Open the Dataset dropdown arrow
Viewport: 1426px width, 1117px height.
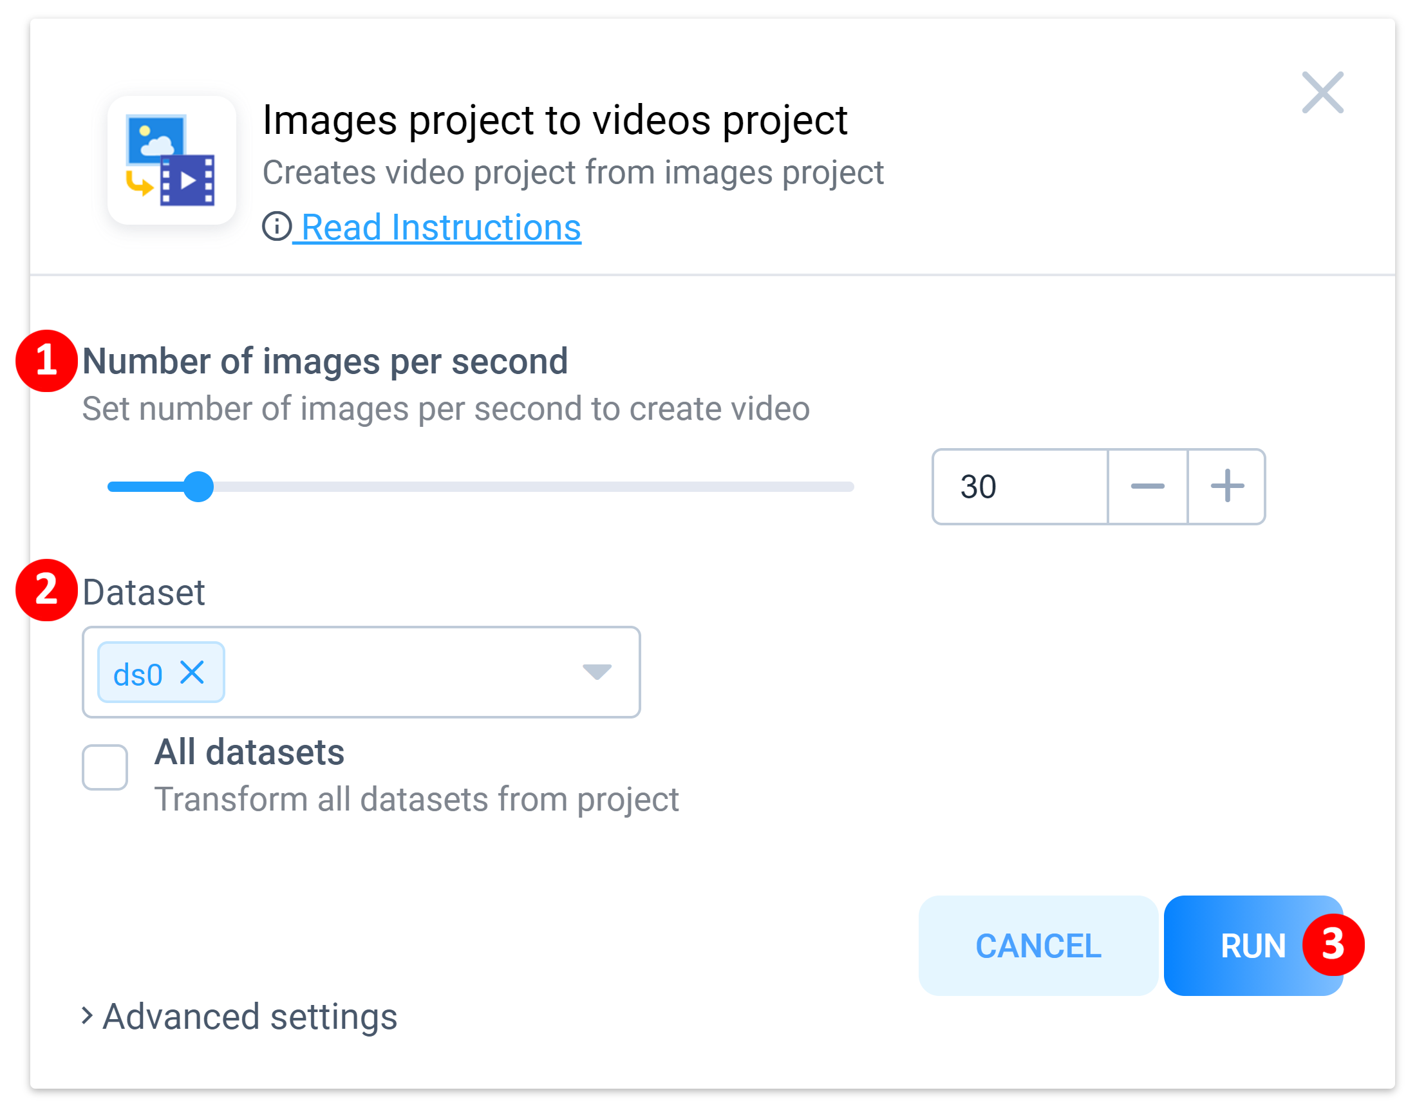(x=596, y=671)
